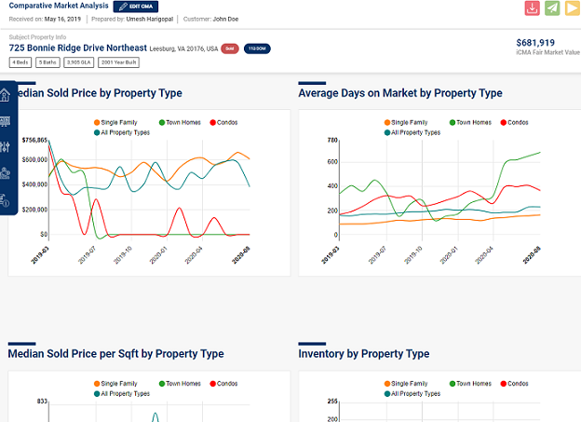581x422 pixels.
Task: Click the customer name John Doe
Action: [225, 19]
